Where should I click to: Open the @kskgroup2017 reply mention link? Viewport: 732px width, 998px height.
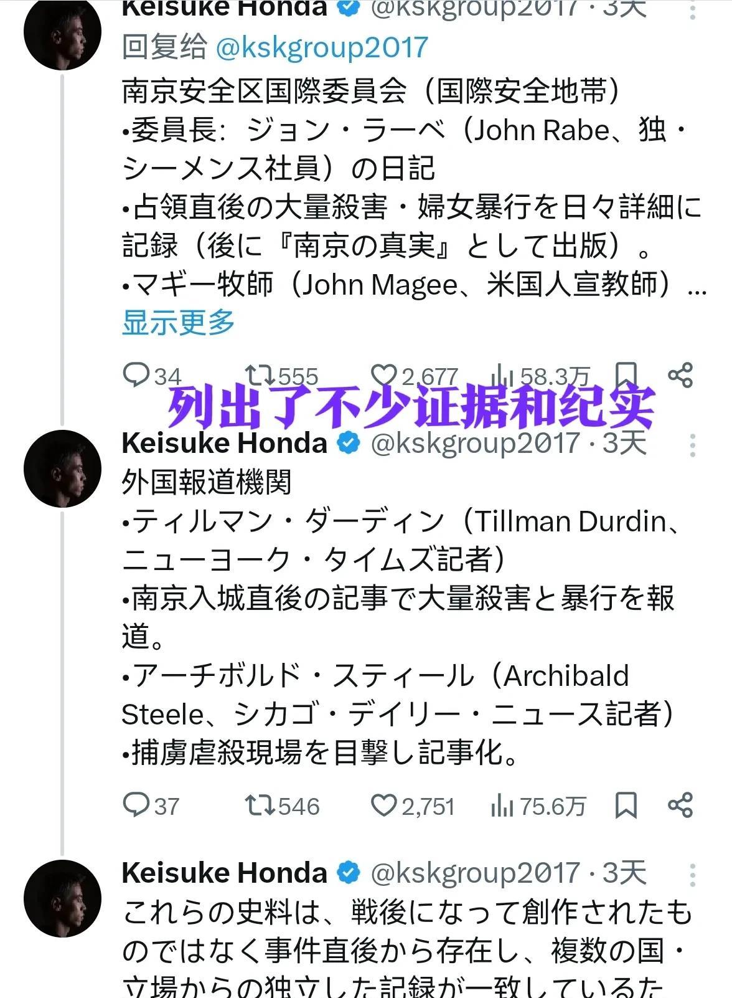tap(322, 47)
